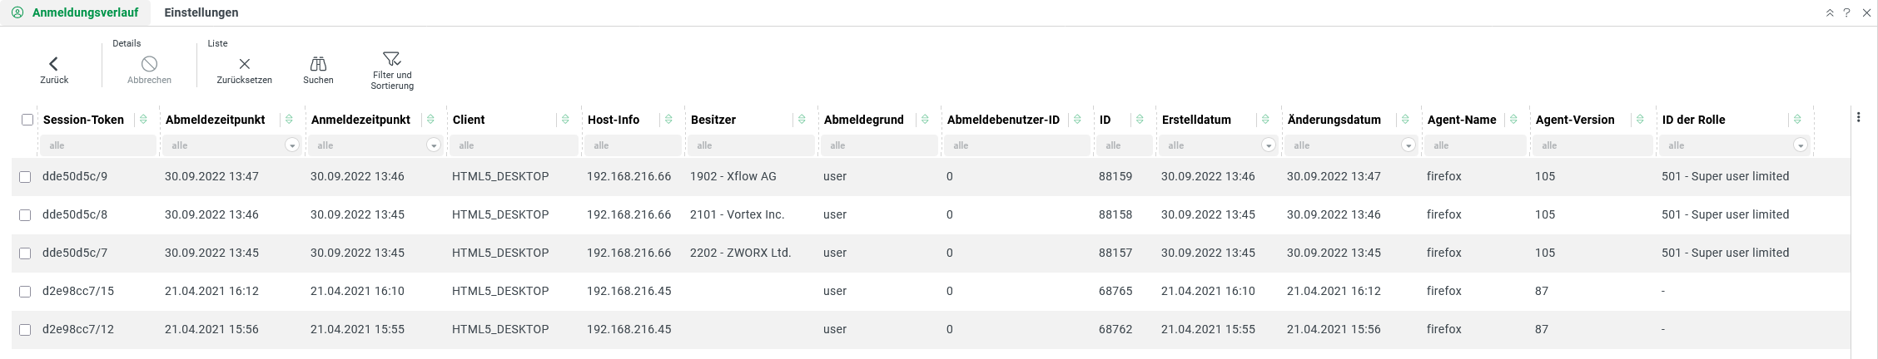
Task: Expand the ID der Rolle filter dropdown
Action: click(x=1800, y=145)
